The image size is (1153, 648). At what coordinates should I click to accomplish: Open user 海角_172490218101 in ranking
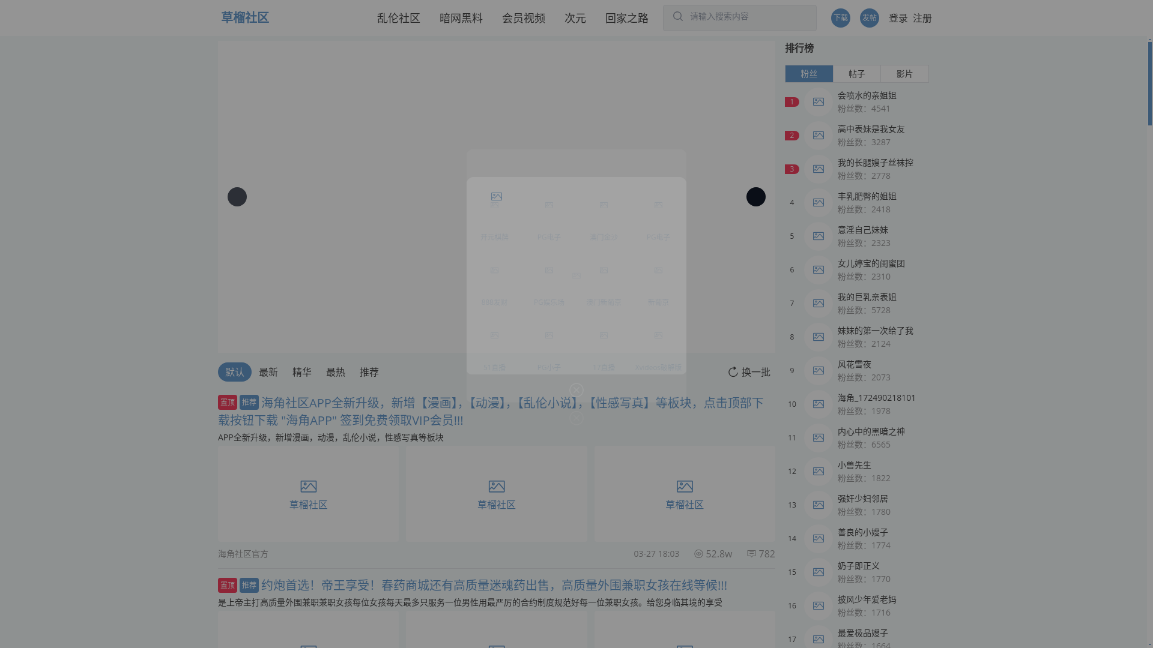(877, 398)
